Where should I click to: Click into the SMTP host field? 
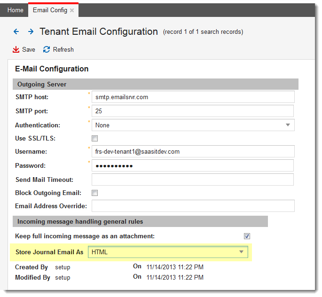[193, 97]
